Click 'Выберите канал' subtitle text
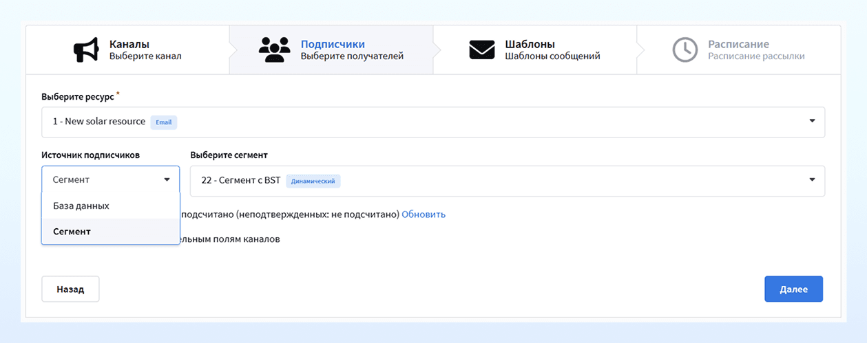 pyautogui.click(x=145, y=56)
